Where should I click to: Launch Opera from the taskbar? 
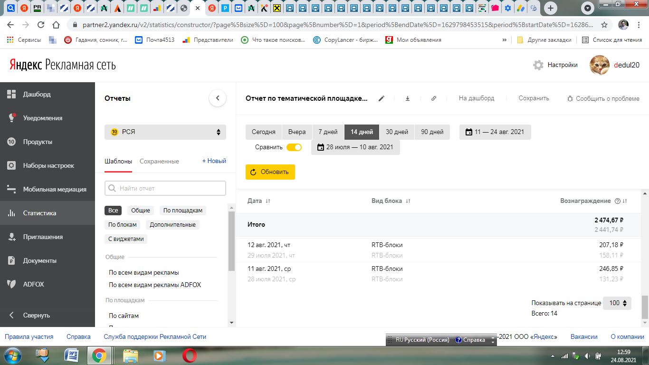(190, 355)
